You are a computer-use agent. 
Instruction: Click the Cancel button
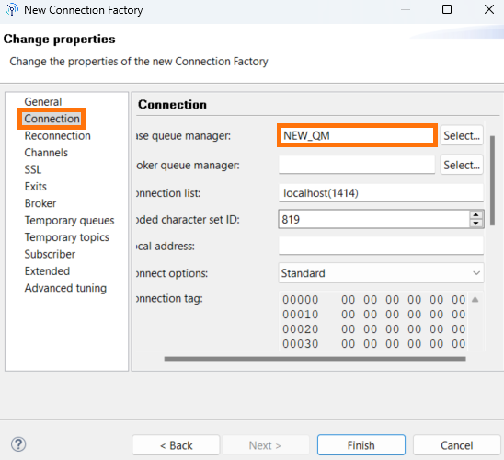click(x=456, y=445)
